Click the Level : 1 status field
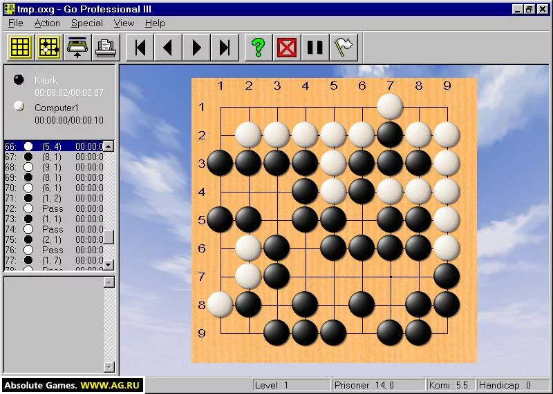553x394 pixels. (291, 385)
